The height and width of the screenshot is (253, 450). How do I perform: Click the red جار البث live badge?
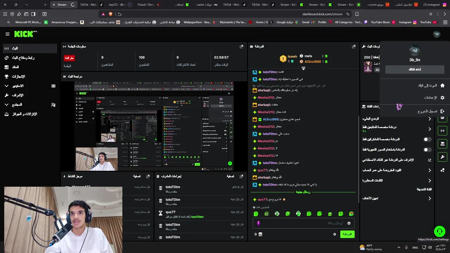tap(69, 58)
